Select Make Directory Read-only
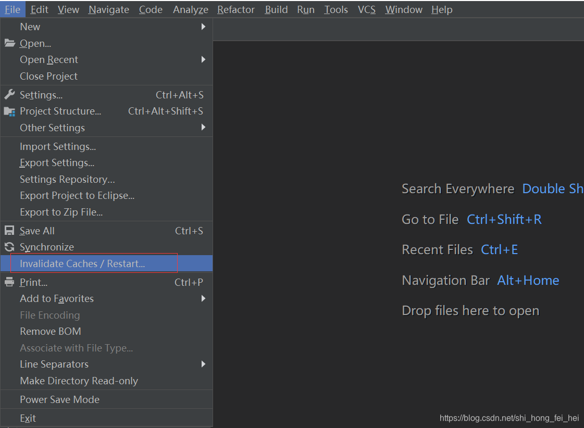584x428 pixels. click(x=106, y=381)
